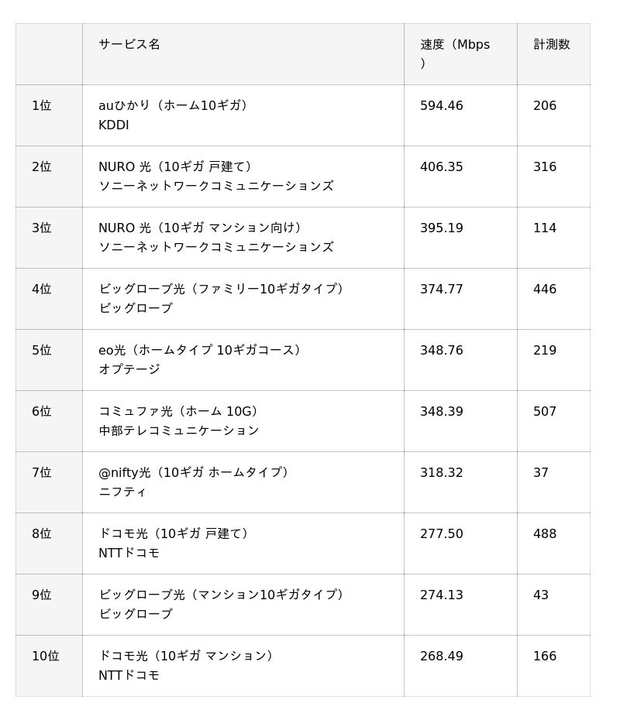
Task: Open @nifty光（10ギガ ホームタイプ）entry
Action: click(x=194, y=473)
